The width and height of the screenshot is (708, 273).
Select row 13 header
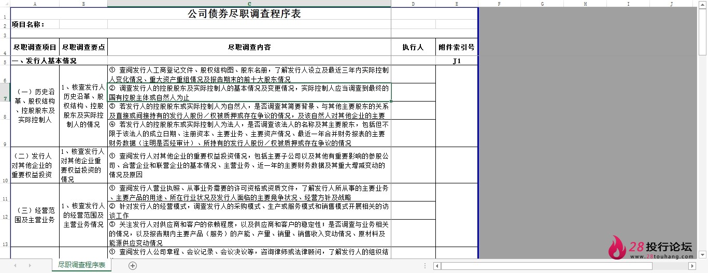pos(5,233)
